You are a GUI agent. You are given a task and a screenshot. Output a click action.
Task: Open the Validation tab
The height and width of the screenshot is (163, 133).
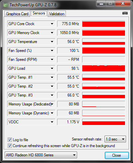[57, 14]
